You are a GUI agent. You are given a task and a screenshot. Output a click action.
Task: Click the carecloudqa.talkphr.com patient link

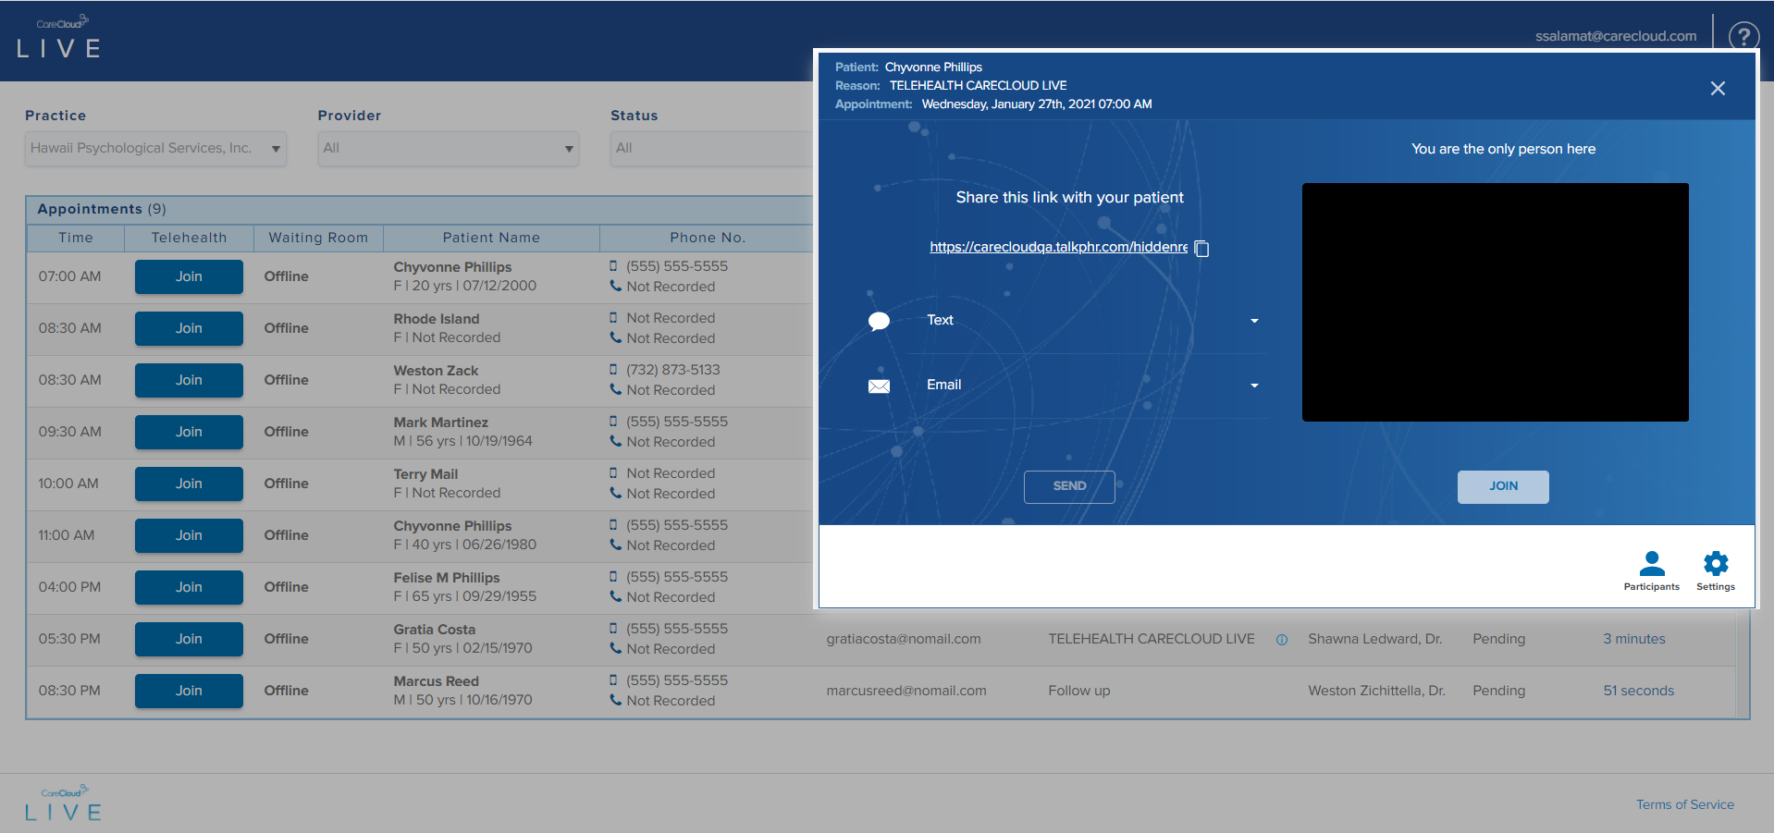click(x=1058, y=247)
